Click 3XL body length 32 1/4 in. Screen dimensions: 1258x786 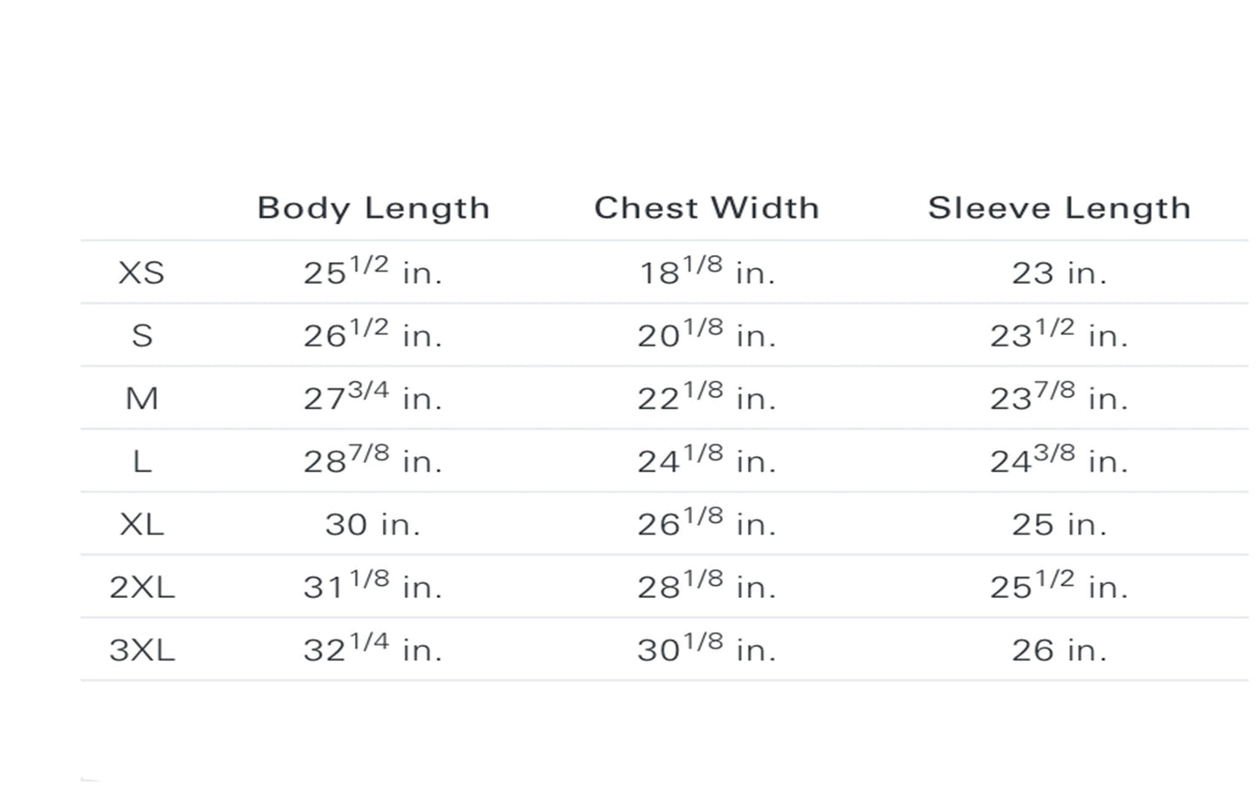(373, 648)
